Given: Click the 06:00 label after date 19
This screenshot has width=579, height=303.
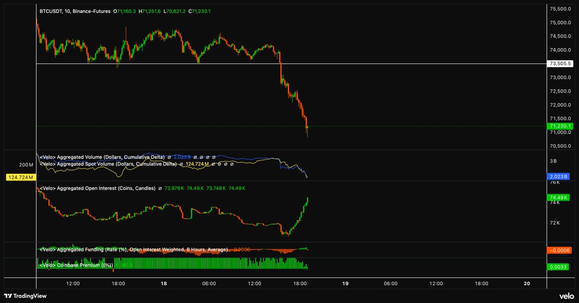Looking at the screenshot, I should 390,284.
